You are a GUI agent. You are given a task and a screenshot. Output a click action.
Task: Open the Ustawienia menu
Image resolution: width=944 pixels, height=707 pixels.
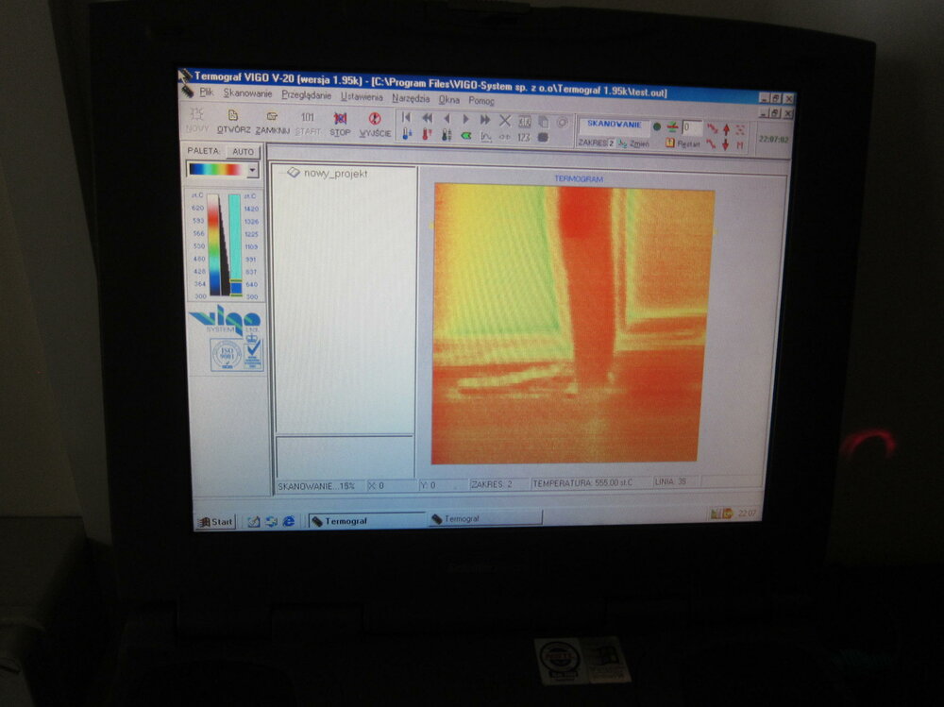(362, 96)
